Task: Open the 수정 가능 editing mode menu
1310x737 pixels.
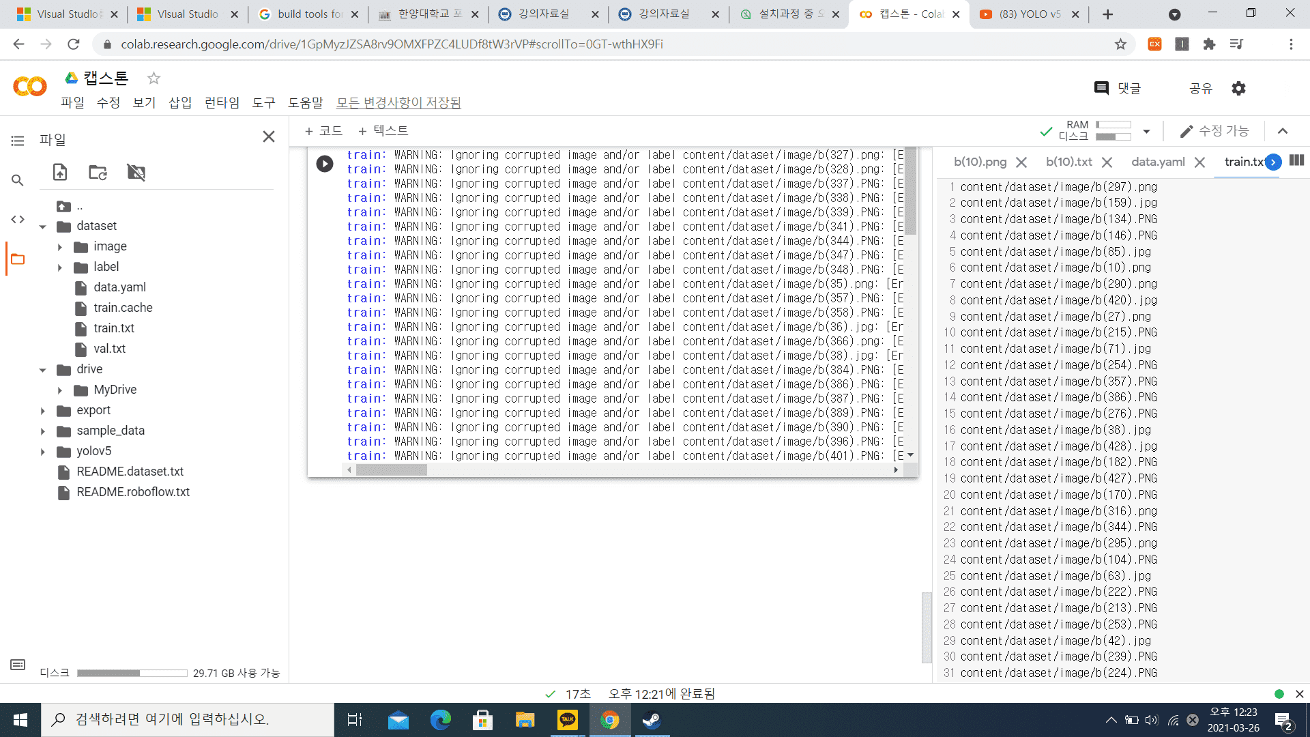Action: (1214, 130)
